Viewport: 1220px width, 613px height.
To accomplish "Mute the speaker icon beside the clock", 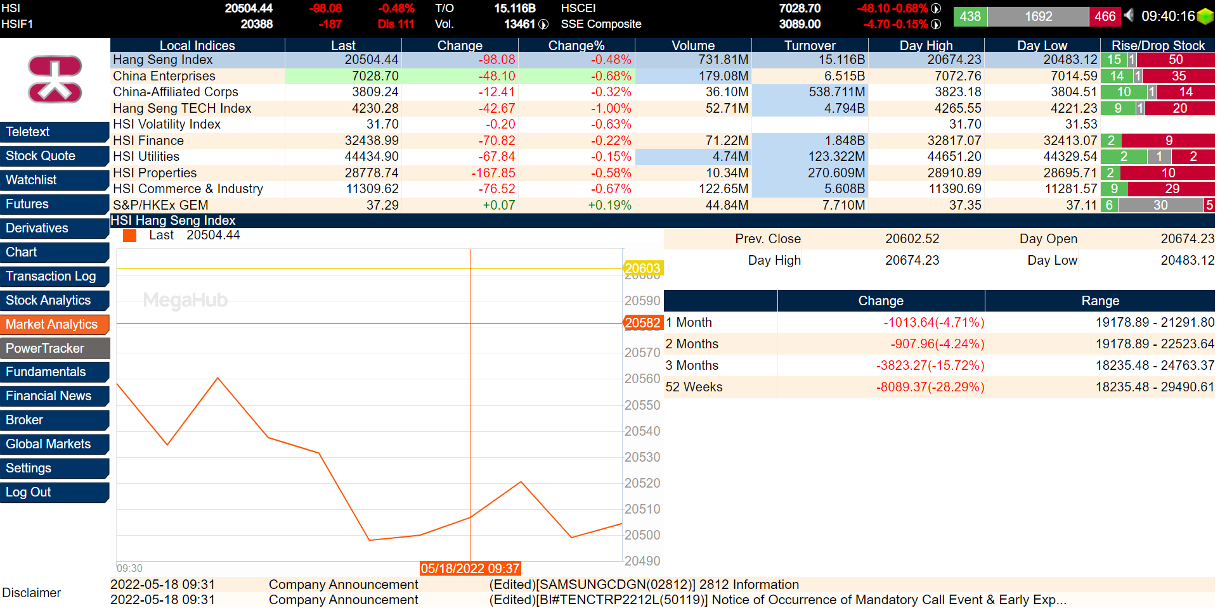I will (1130, 16).
